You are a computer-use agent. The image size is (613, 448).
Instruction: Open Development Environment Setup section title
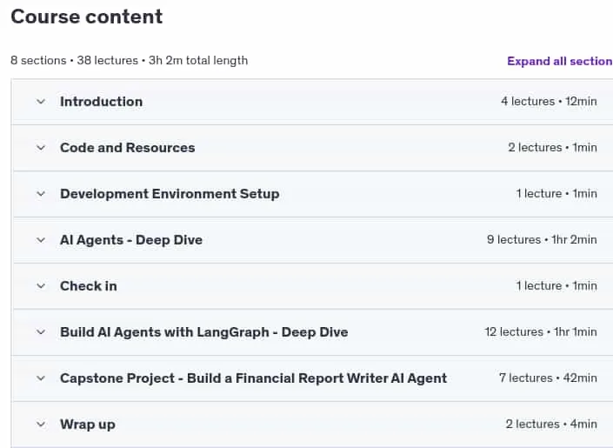pos(170,194)
